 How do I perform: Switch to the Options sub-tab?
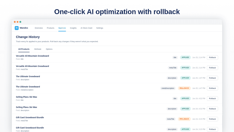49,49
